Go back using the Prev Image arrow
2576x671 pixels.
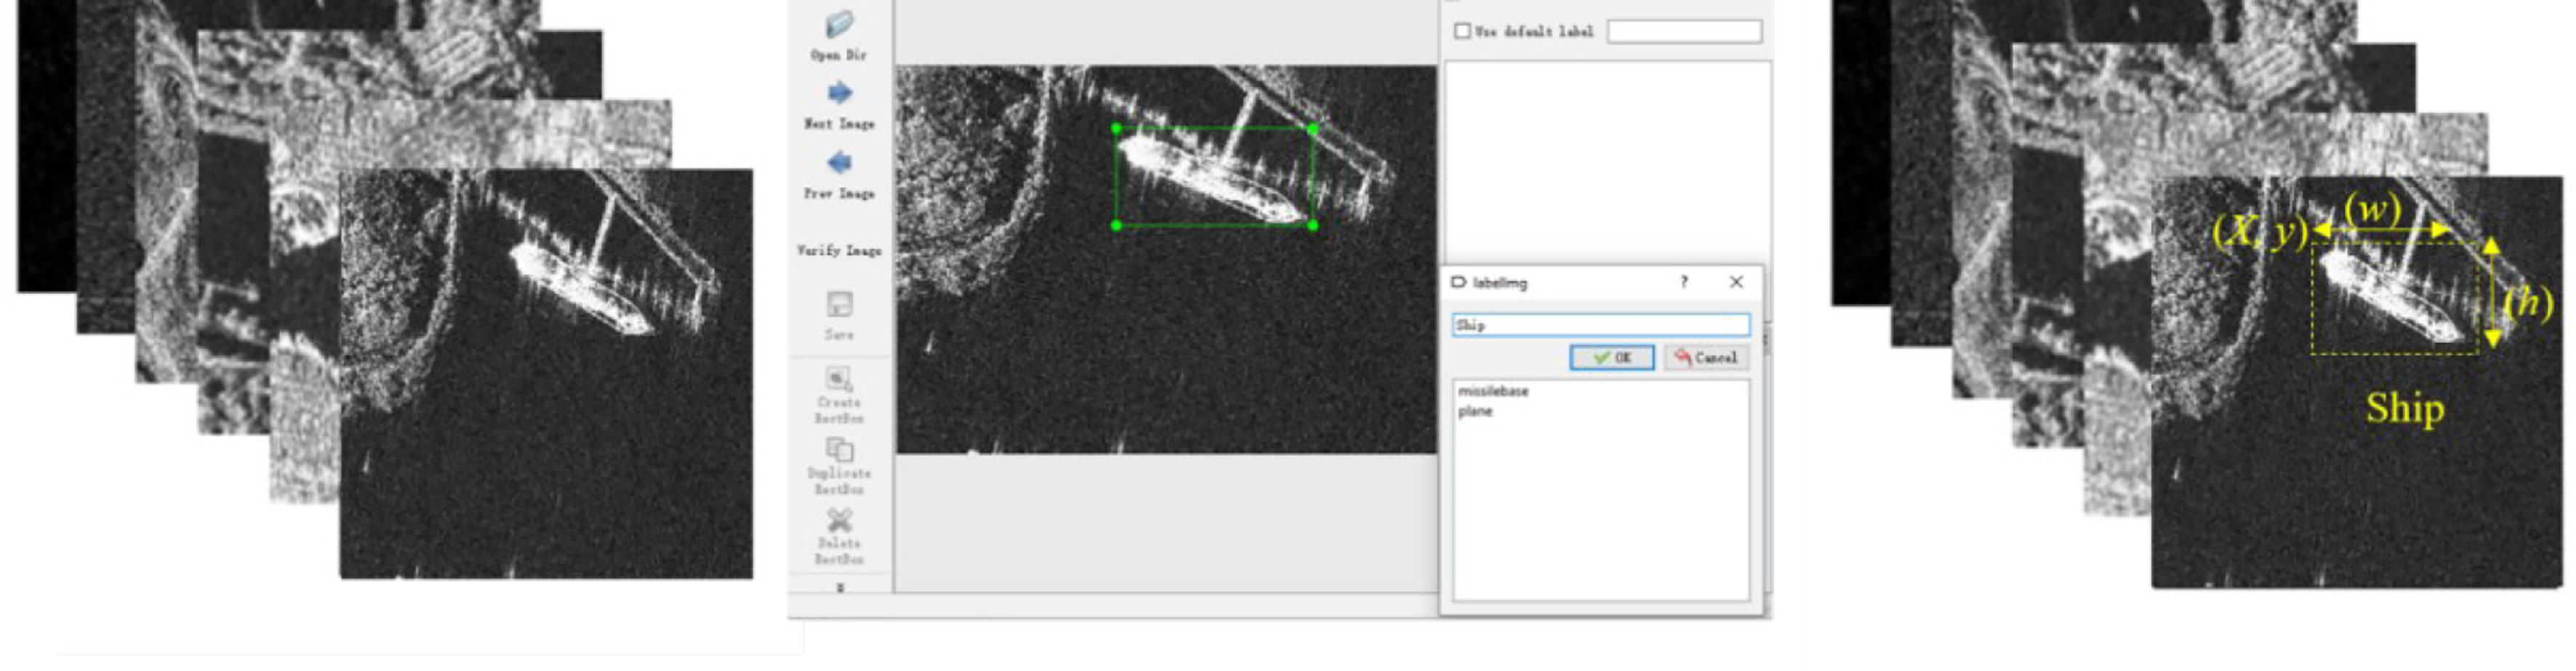tap(839, 163)
